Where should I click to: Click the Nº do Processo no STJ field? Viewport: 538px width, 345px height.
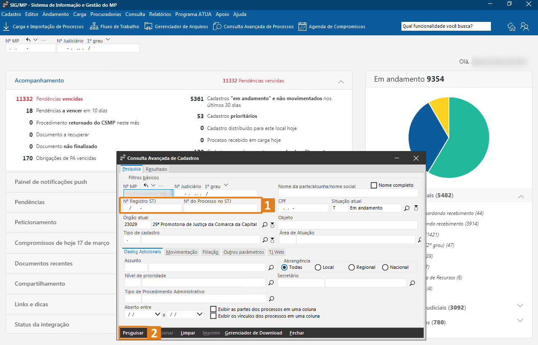click(220, 208)
